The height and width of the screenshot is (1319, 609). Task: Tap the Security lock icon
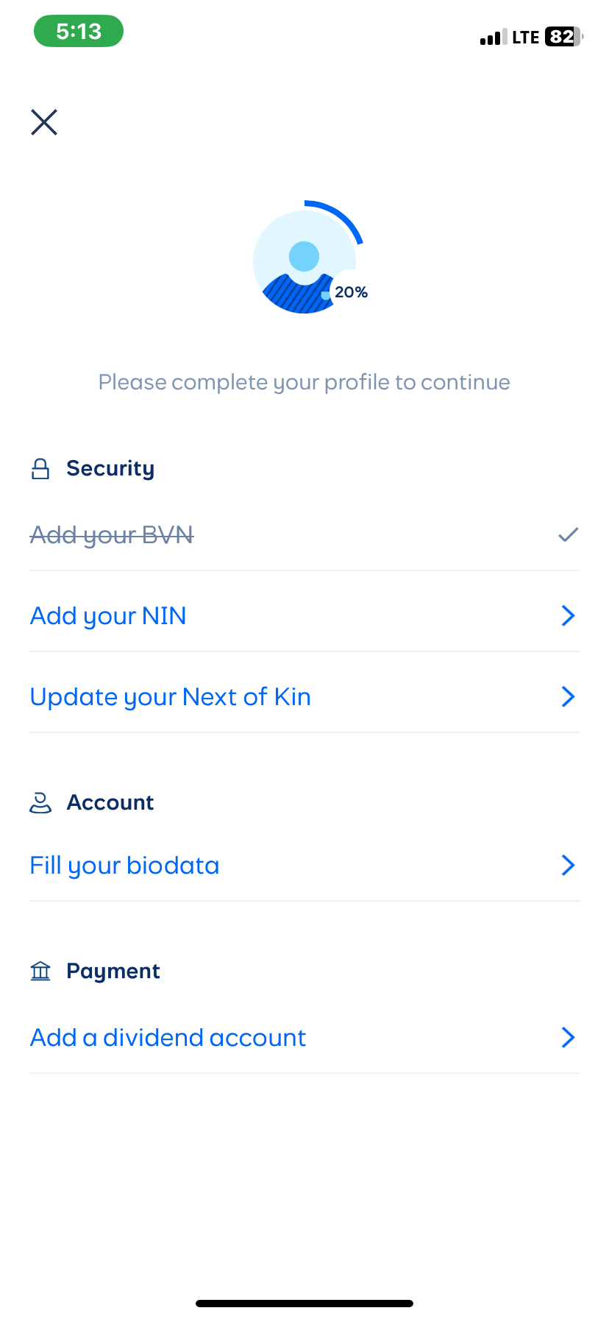click(x=40, y=469)
